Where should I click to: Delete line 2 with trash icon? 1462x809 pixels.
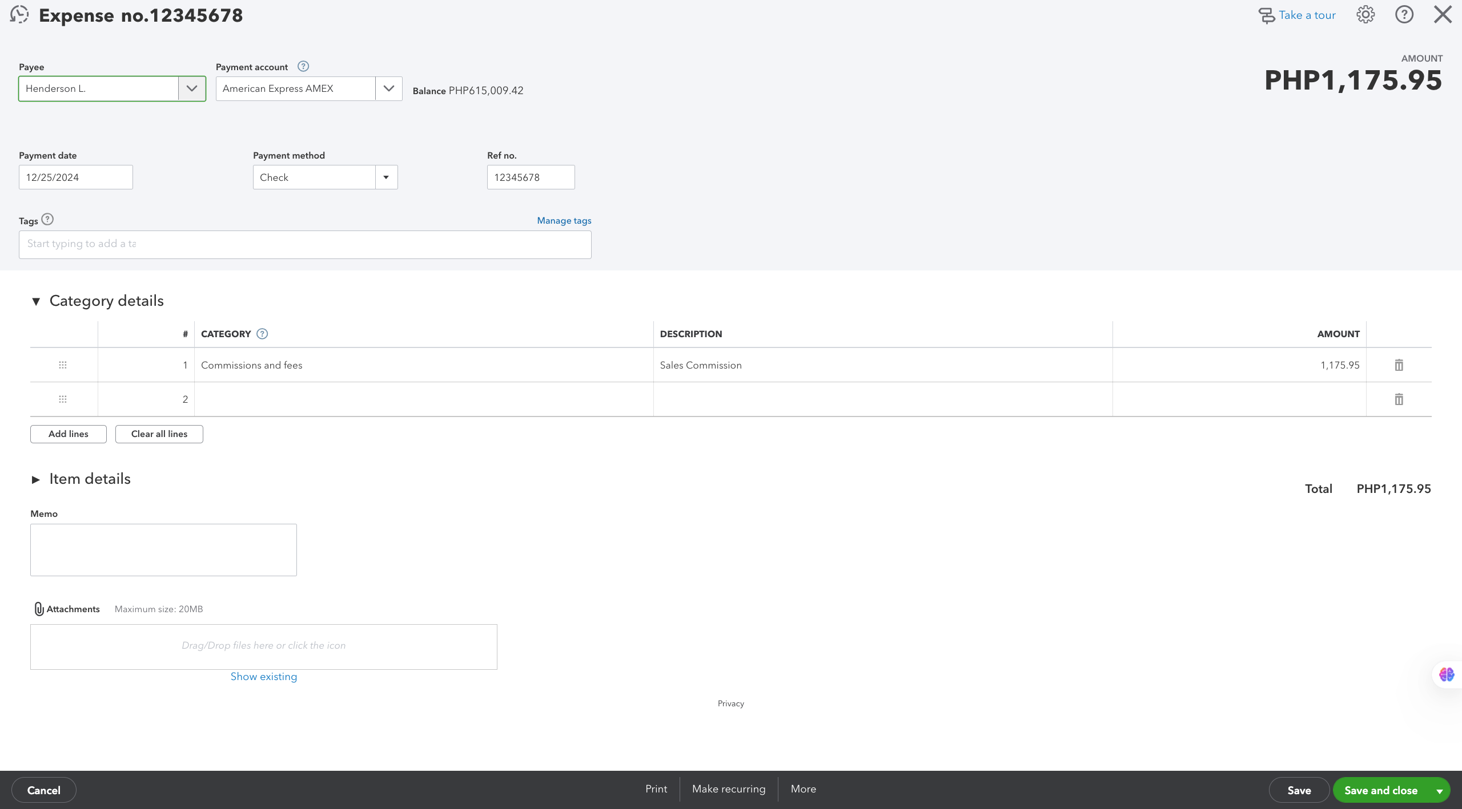pos(1399,399)
